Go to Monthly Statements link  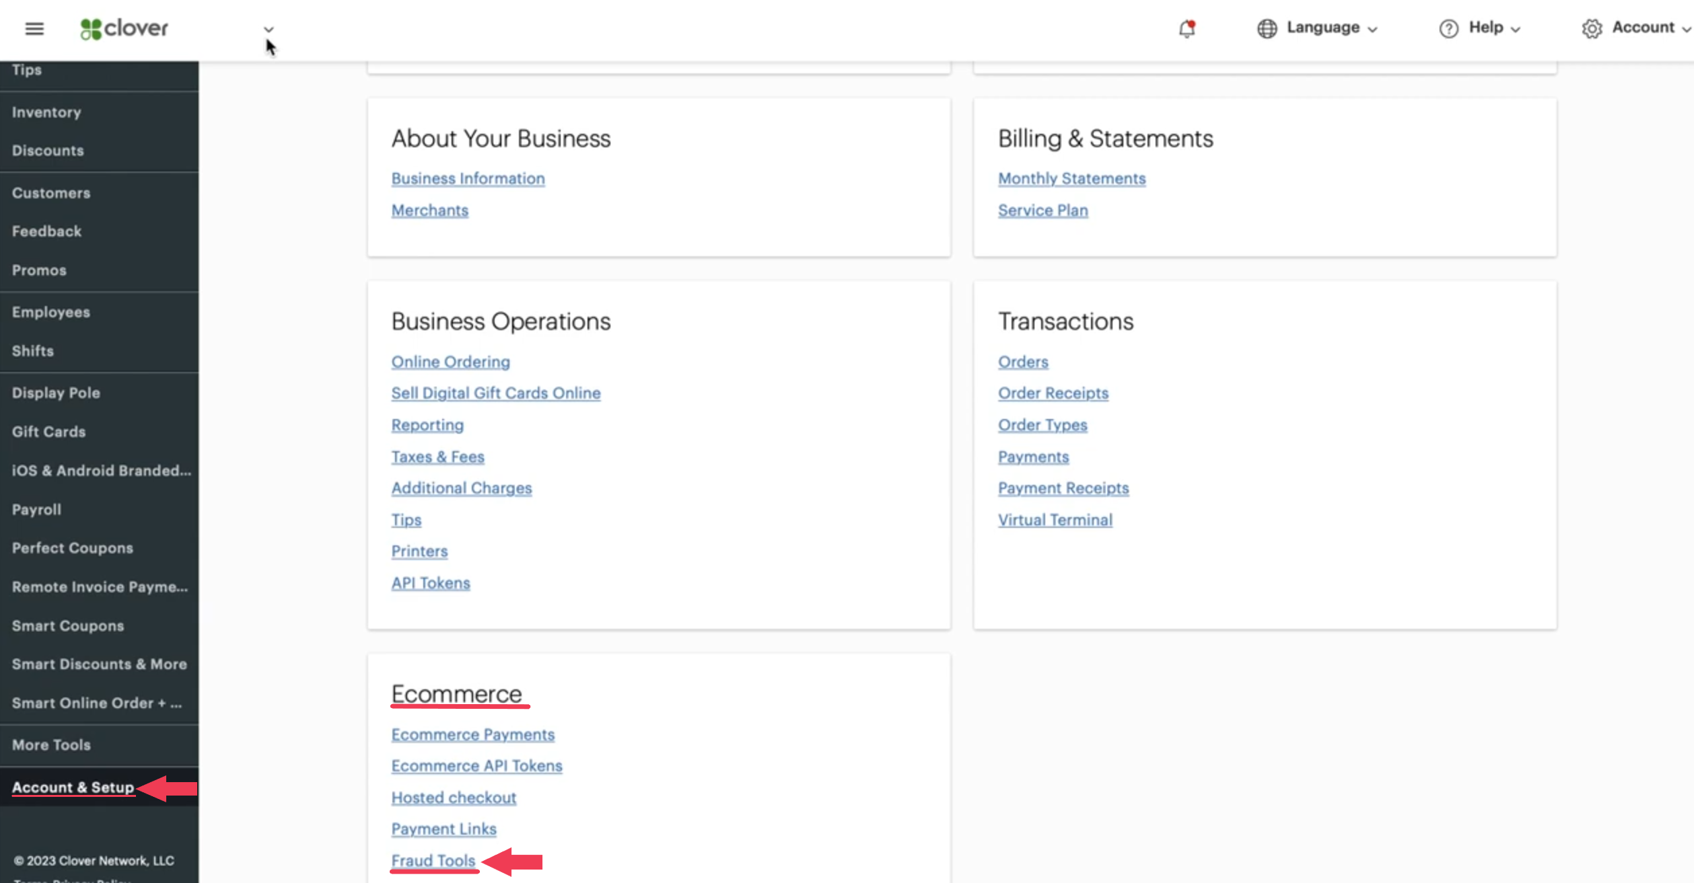click(1071, 178)
